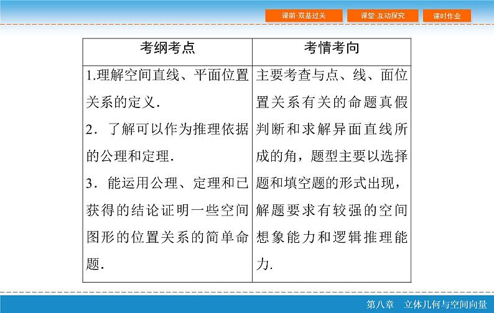Click the line 获得的结论证明一些空间
The image size is (494, 313).
coord(167,210)
